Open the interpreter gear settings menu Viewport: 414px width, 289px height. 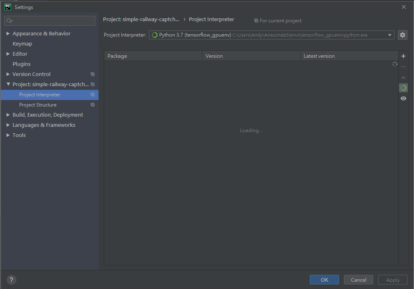coord(402,35)
